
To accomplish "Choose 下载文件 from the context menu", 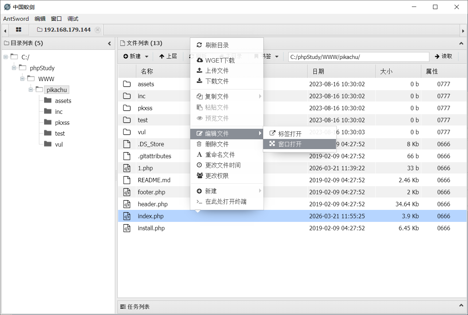I will pos(227,81).
